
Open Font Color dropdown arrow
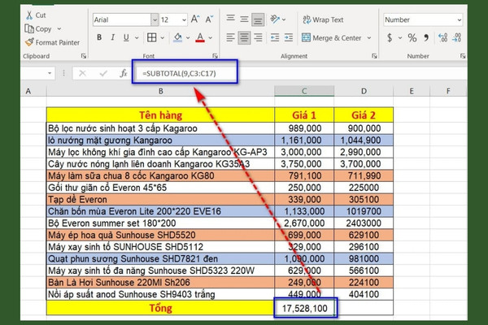[211, 38]
